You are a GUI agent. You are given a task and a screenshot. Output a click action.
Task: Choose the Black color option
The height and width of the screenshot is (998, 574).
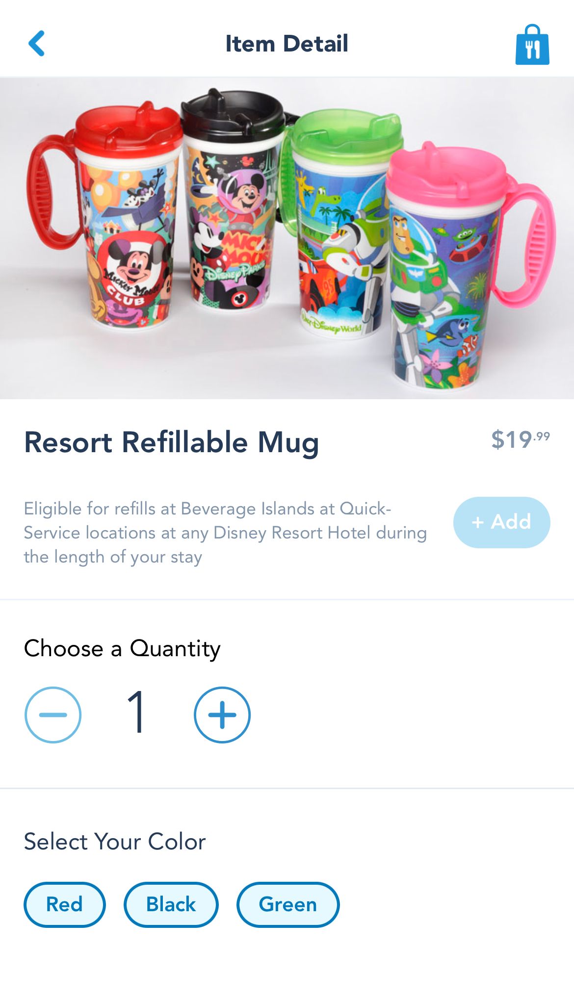coord(171,904)
